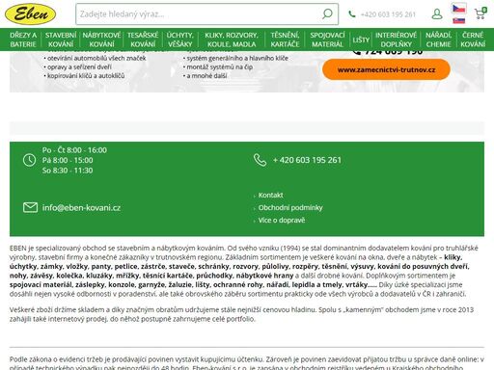
Task: Open the Obchodní podmínky link
Action: 290,207
